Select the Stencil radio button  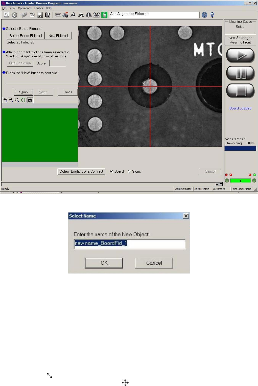[x=129, y=171]
